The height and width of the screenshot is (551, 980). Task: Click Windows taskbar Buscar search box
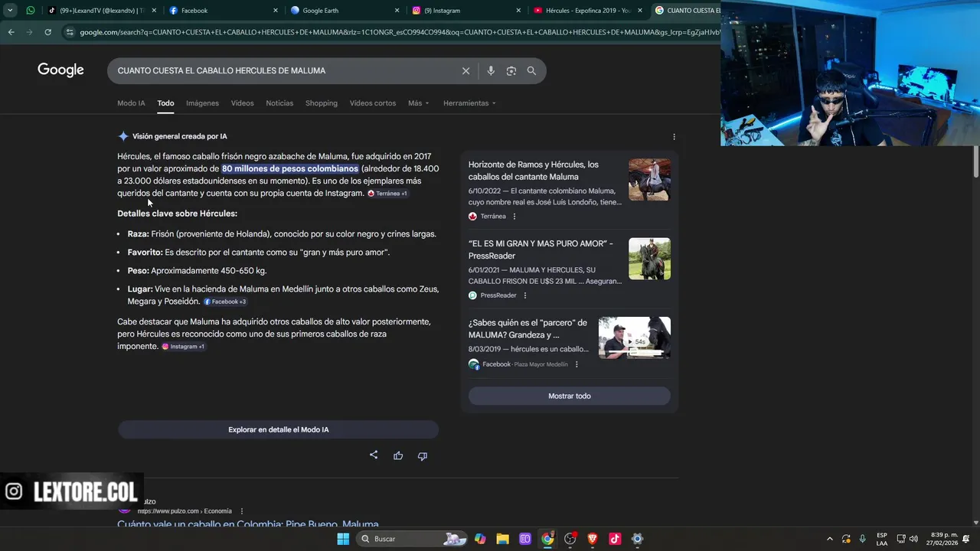412,539
